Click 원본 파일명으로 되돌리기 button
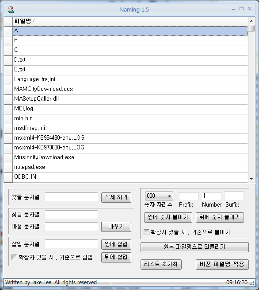The height and width of the screenshot is (290, 259). 194,247
